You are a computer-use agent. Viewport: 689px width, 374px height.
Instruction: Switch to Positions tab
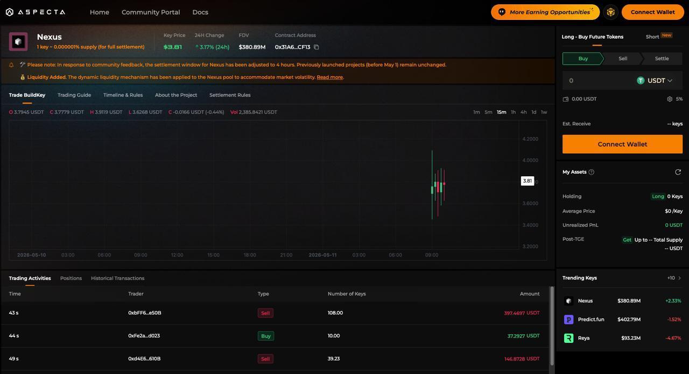(x=71, y=278)
